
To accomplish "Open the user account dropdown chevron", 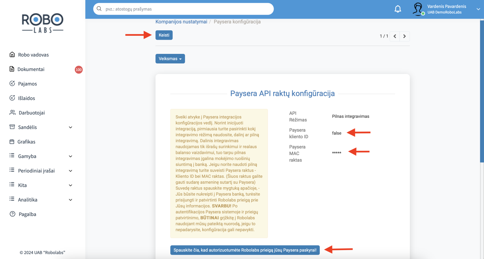I will [478, 9].
